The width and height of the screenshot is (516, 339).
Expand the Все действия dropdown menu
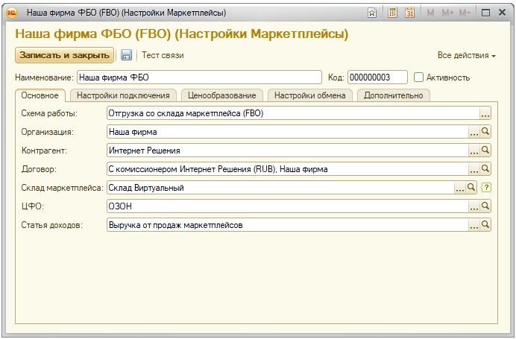click(x=467, y=56)
